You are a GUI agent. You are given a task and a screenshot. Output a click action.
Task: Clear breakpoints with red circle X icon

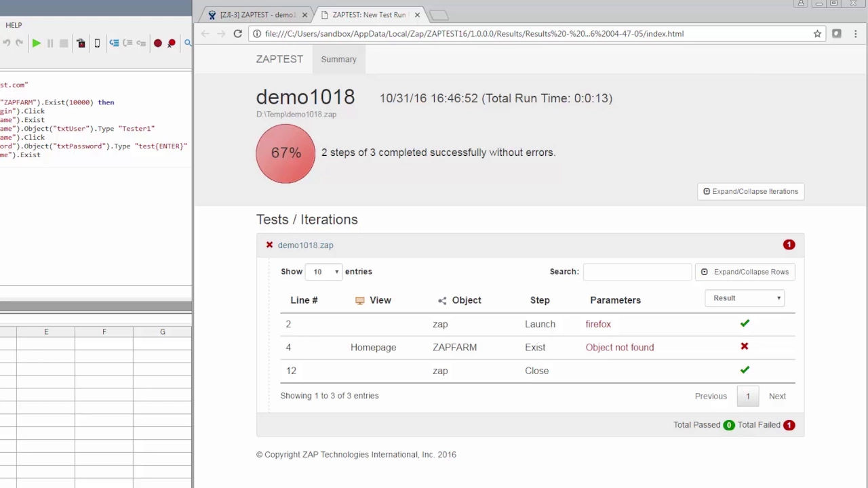pos(172,43)
